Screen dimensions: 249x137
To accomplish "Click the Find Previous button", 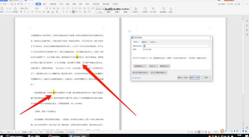I will click(183, 78).
